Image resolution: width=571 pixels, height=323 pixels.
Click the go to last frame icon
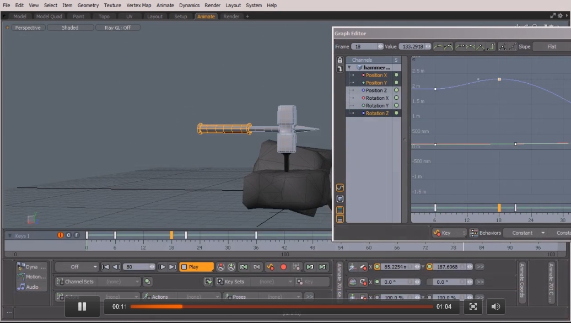(173, 267)
